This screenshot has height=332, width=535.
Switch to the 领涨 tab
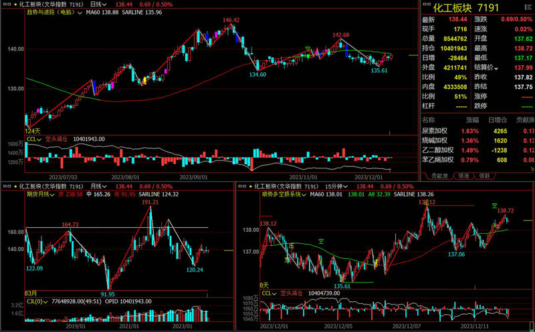coord(463,176)
